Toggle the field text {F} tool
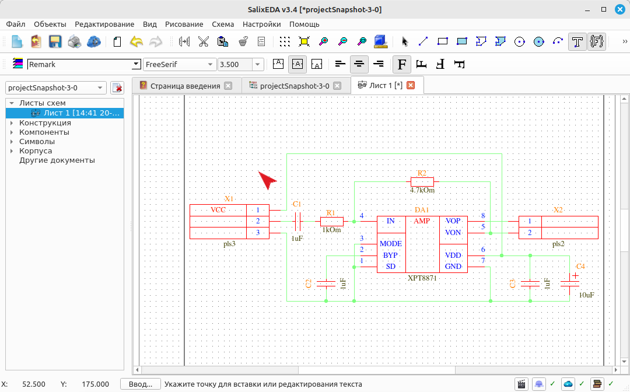This screenshot has width=630, height=392. [x=597, y=41]
